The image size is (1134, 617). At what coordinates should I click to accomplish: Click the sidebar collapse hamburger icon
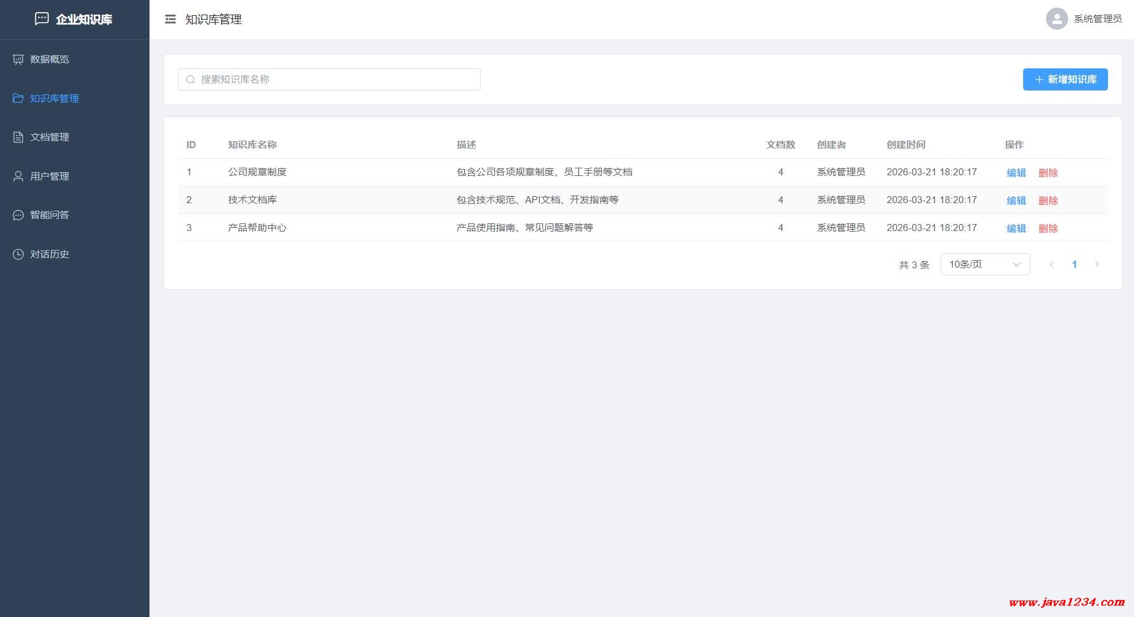[x=170, y=20]
